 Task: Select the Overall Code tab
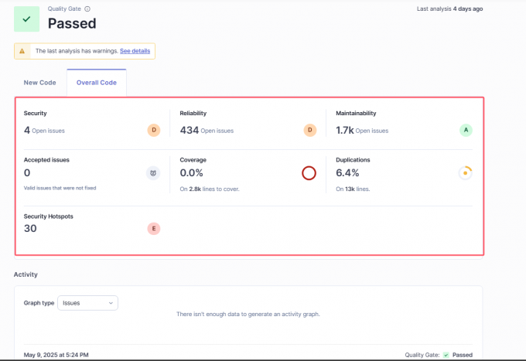click(97, 83)
